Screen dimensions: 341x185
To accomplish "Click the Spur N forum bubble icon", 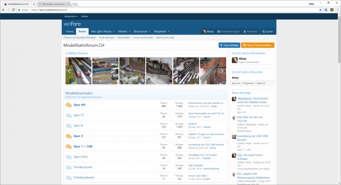I will (x=69, y=126).
